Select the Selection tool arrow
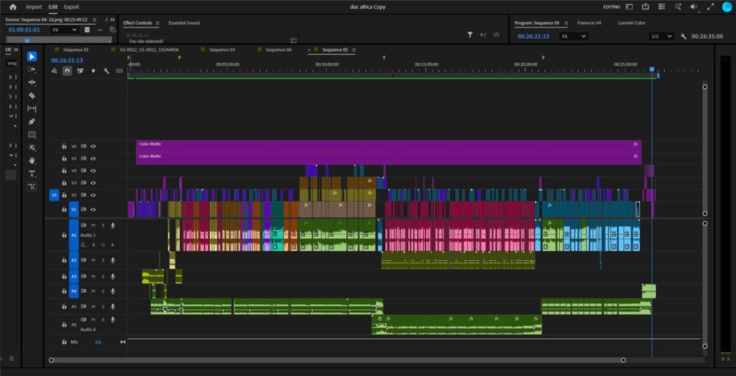Screen dimensions: 736x376 [32, 56]
